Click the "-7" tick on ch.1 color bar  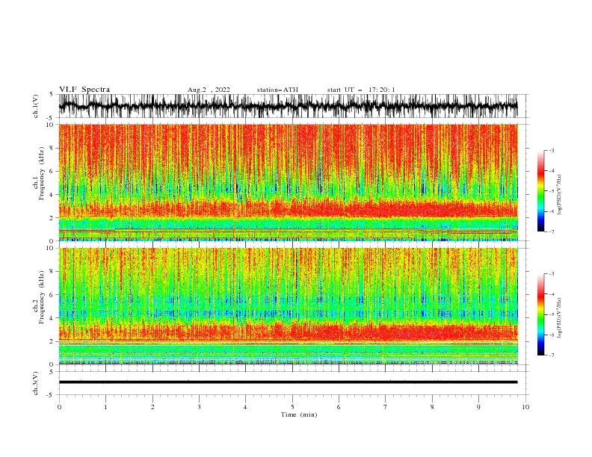tap(551, 231)
